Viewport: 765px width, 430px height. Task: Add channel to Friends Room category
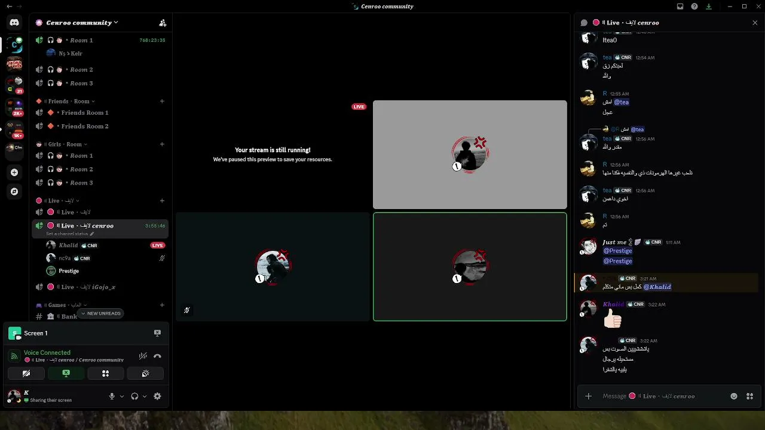[x=162, y=102]
